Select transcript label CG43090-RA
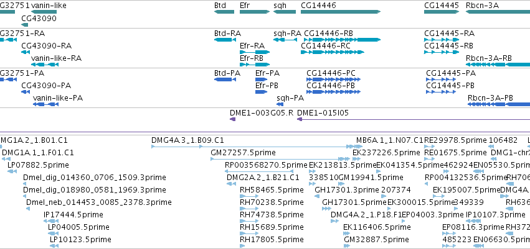 pos(46,45)
